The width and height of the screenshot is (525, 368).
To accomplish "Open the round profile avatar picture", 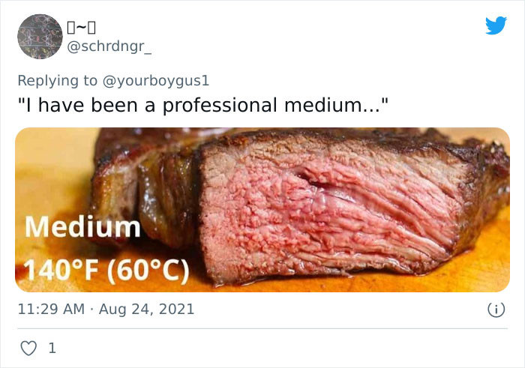I will [40, 37].
